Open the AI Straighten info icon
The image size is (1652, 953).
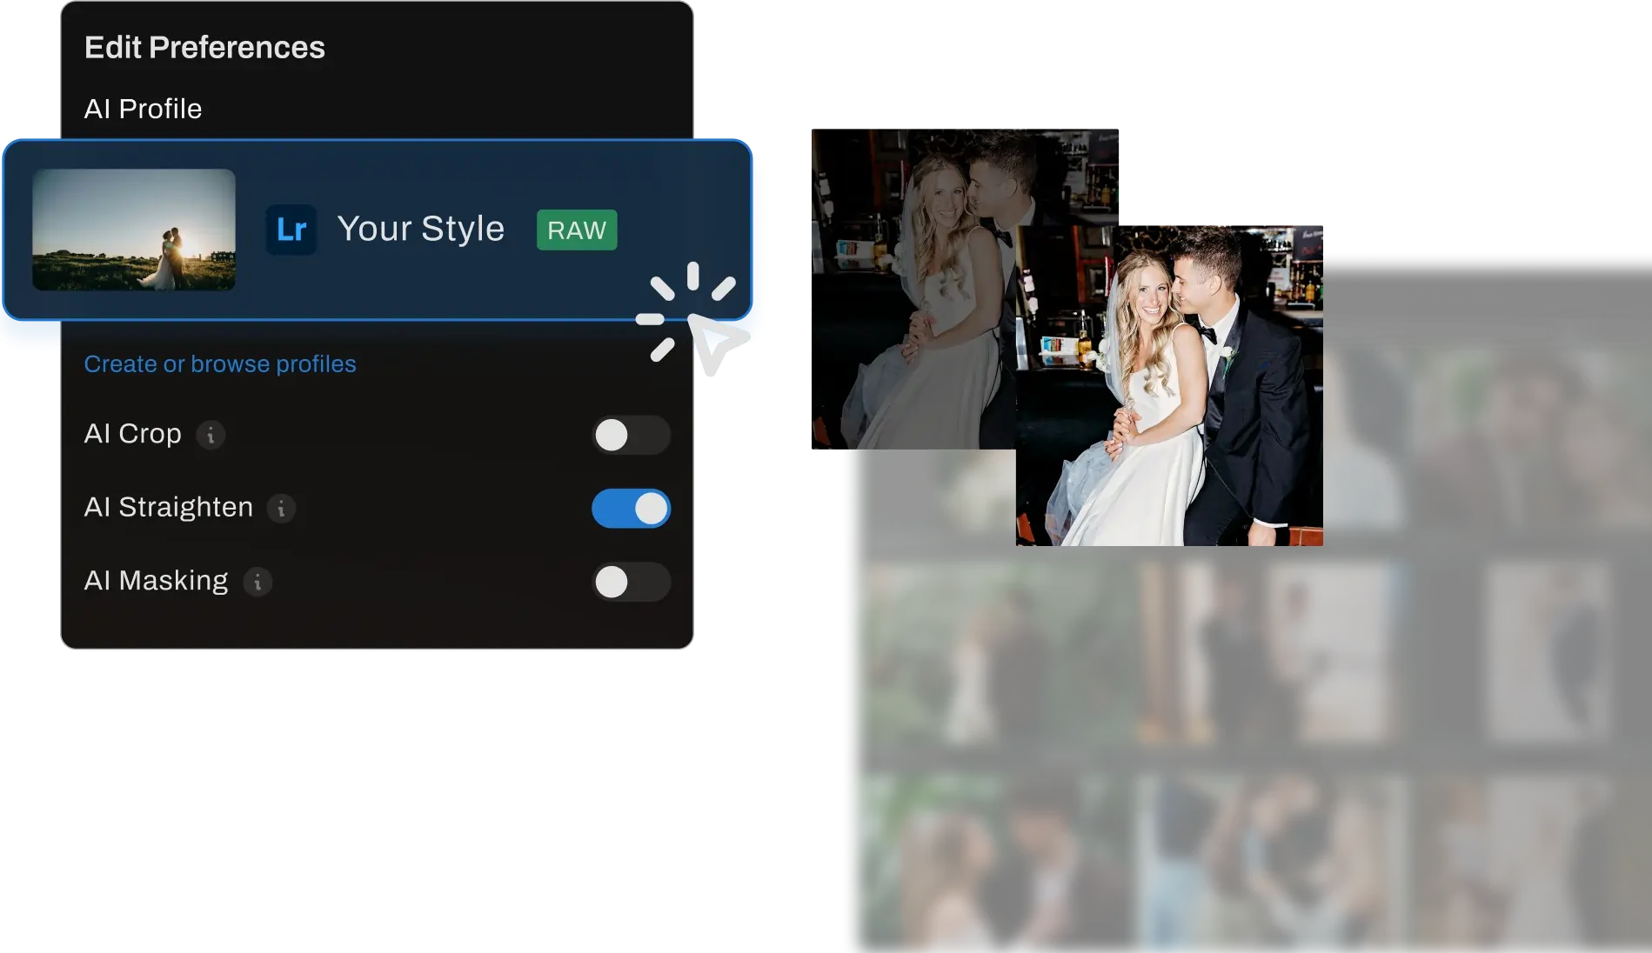pos(281,509)
